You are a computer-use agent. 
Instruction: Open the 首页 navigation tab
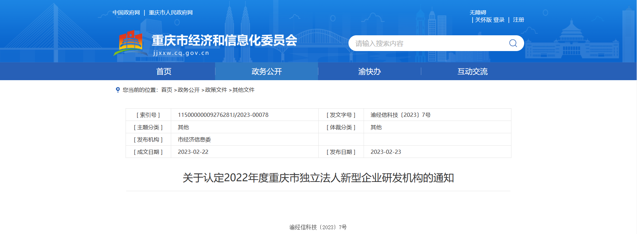(x=164, y=71)
